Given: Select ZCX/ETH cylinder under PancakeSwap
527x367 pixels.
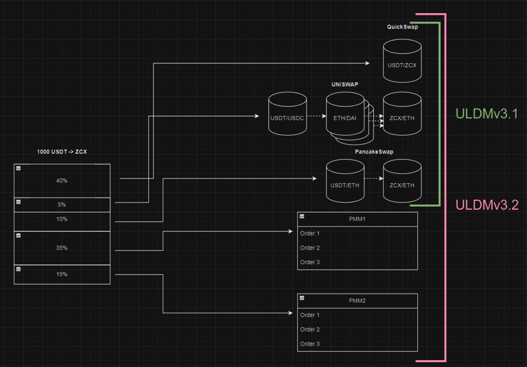Looking at the screenshot, I should click(402, 185).
